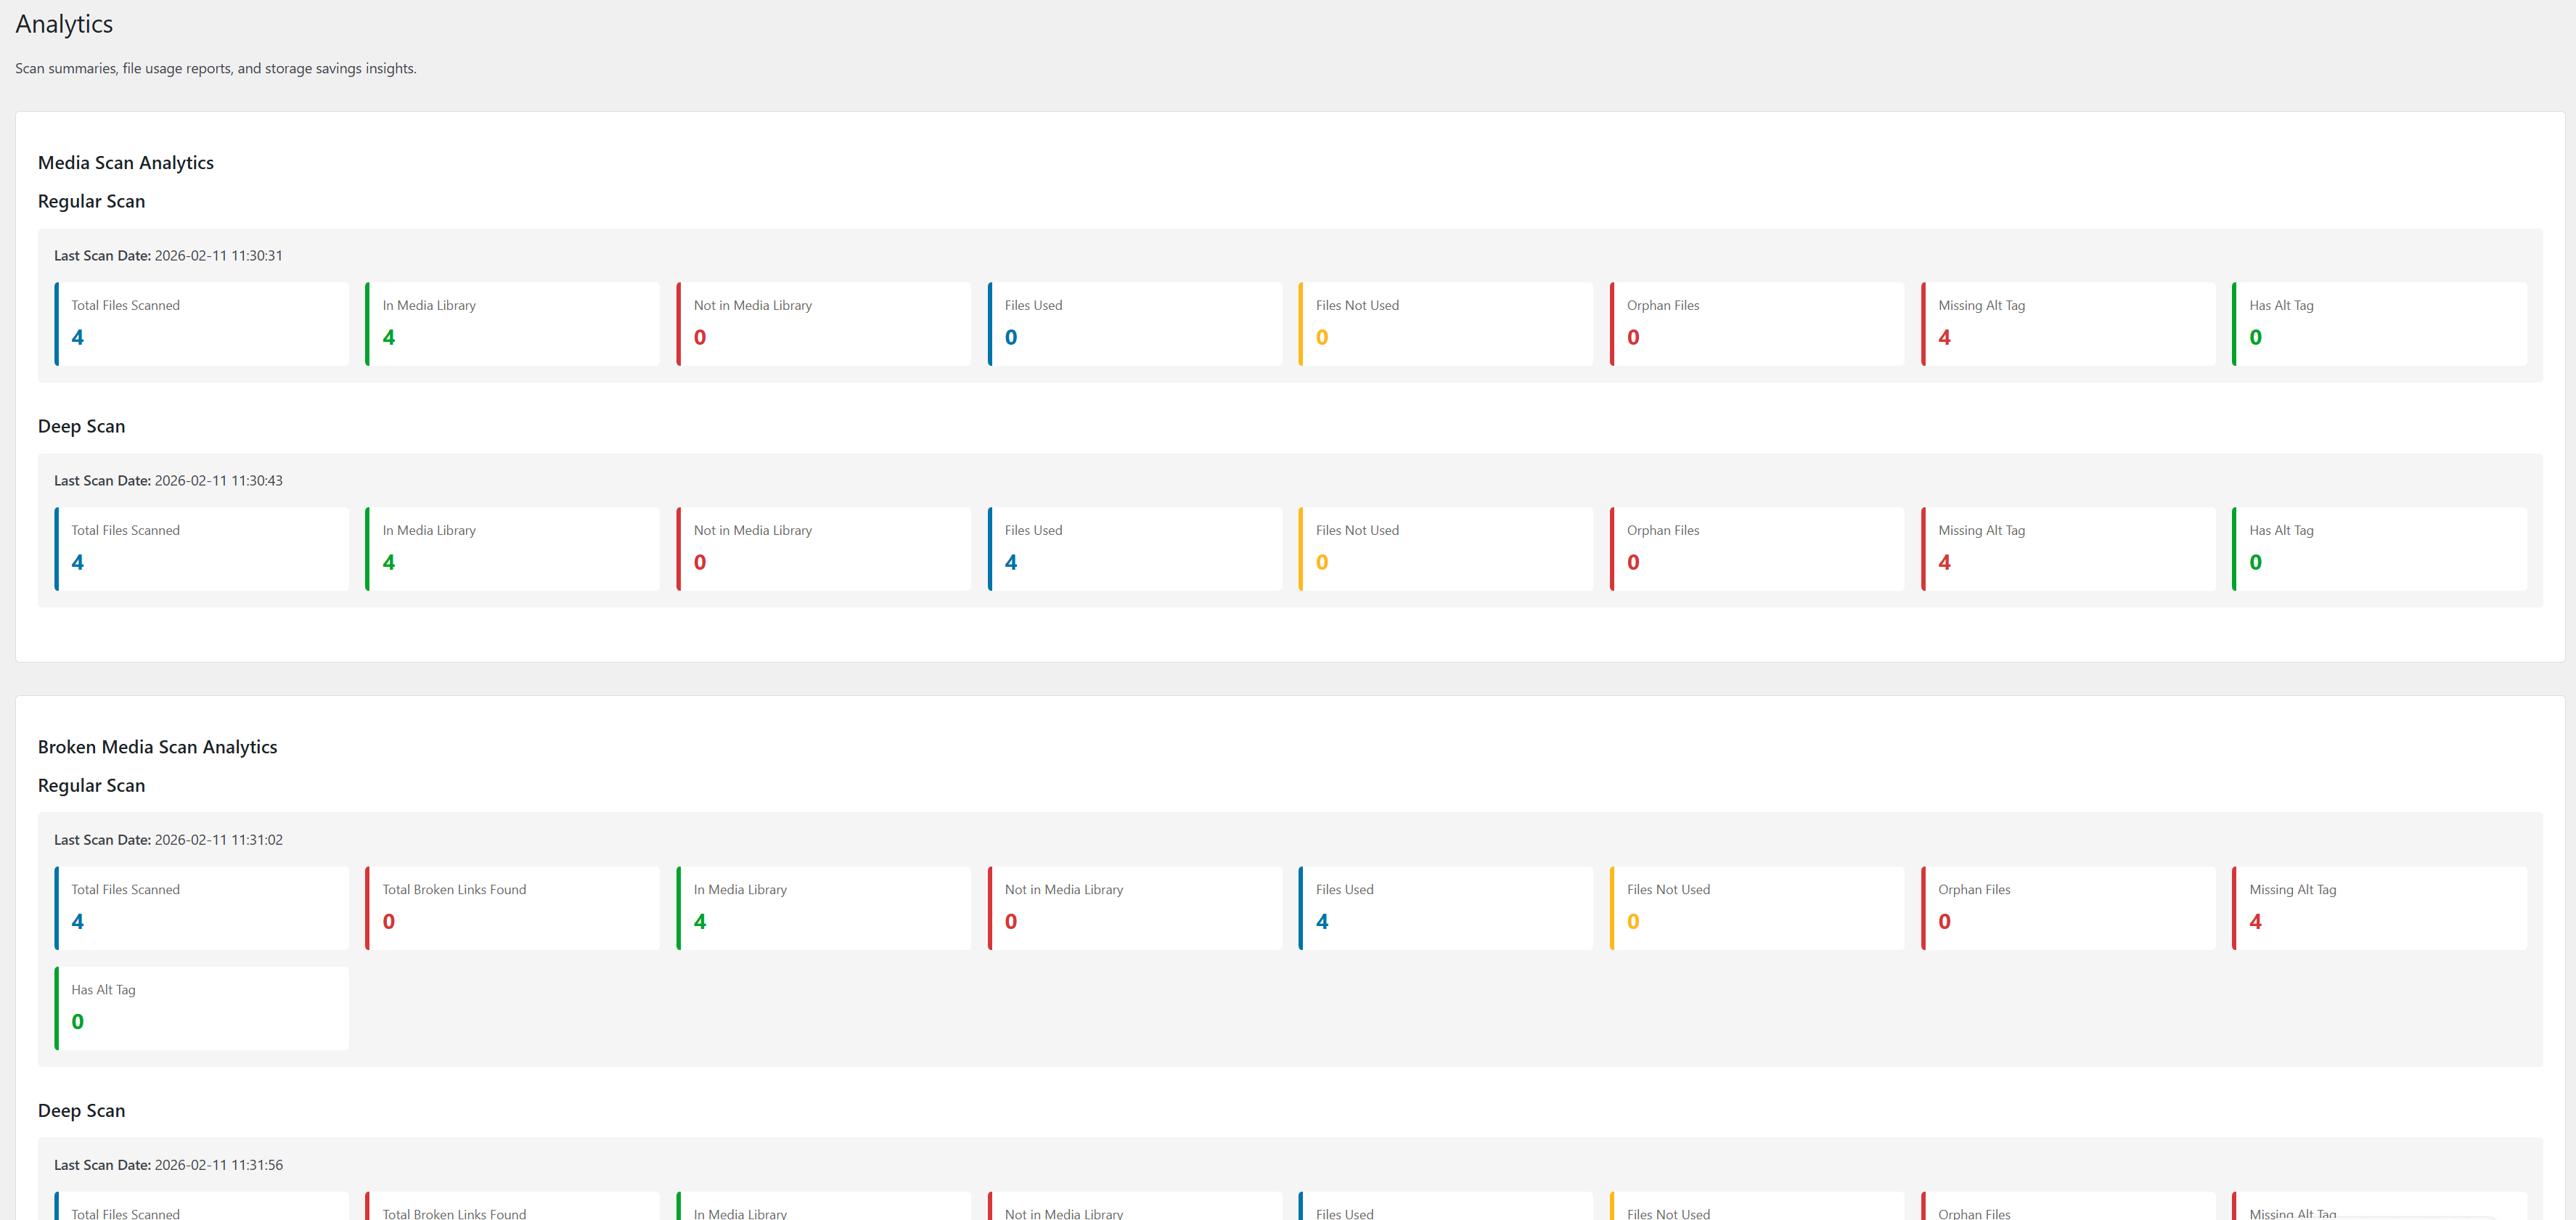Click the Regular Scan heading under Broken Media Scan Analytics
This screenshot has width=2576, height=1220.
(91, 786)
